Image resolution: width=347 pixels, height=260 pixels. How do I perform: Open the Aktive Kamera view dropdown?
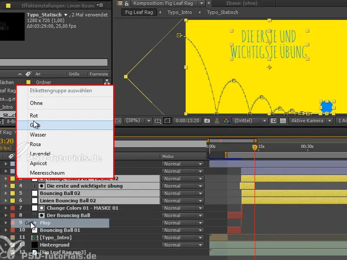[x=311, y=121]
